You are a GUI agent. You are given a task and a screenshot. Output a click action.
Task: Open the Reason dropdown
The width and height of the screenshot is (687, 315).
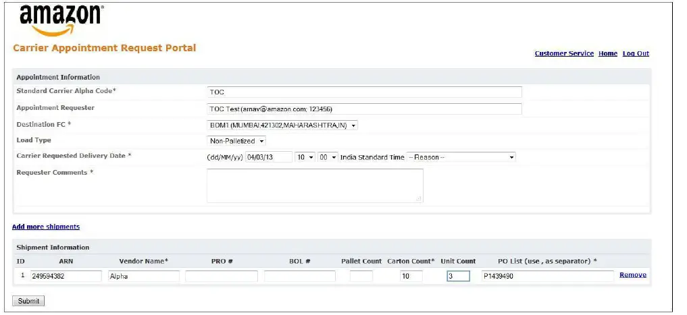click(x=461, y=157)
